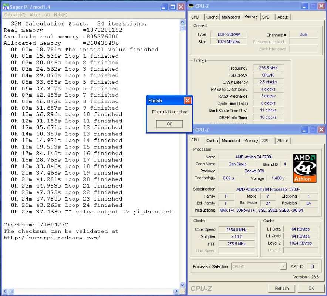327x296 pixels.
Task: Click the Code Name value San Diego
Action: (x=237, y=164)
